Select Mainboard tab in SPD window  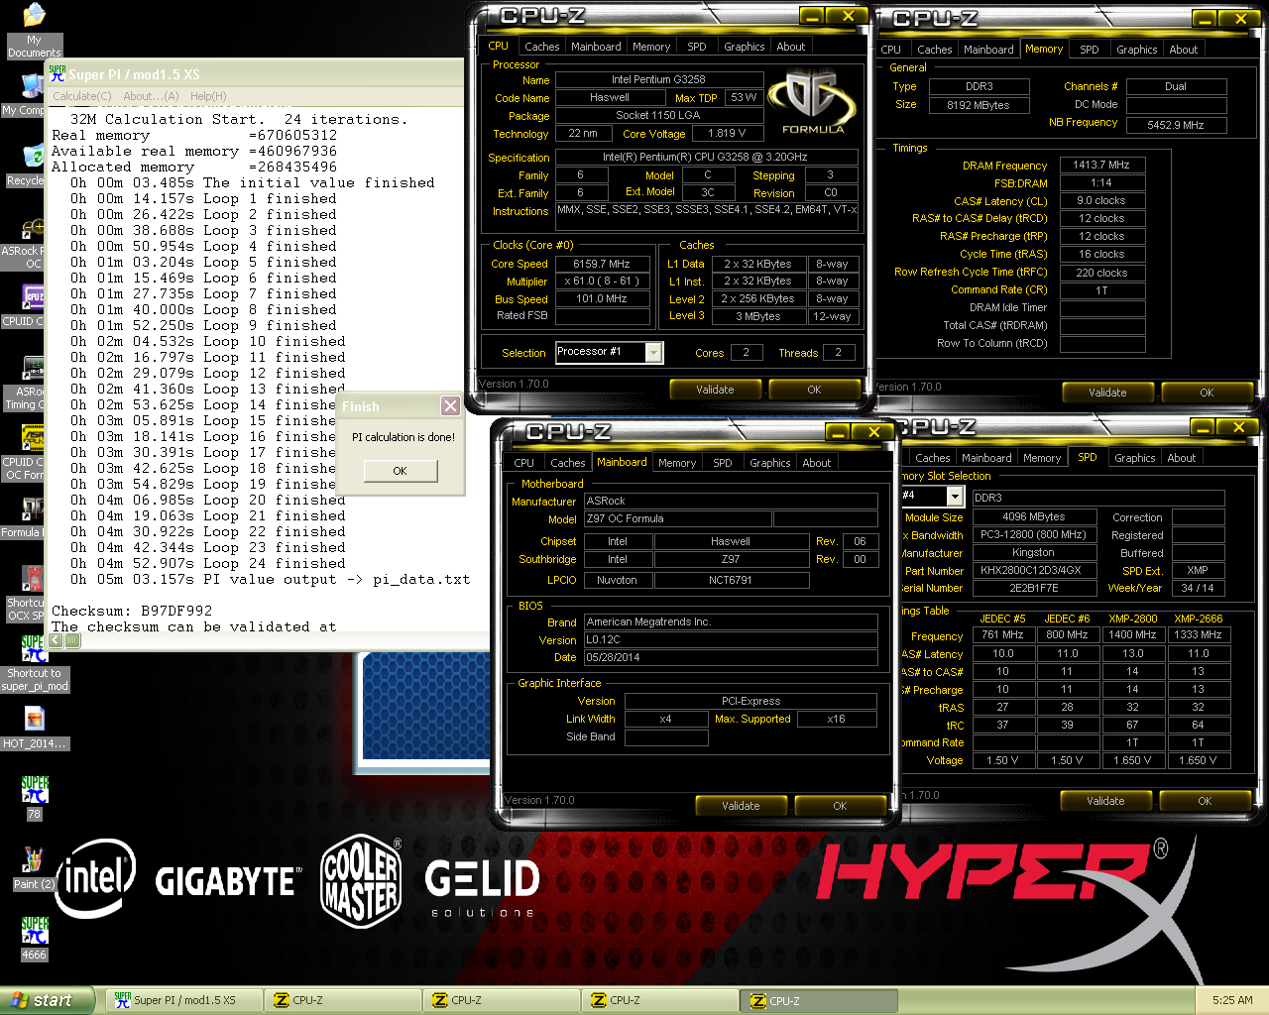click(986, 458)
